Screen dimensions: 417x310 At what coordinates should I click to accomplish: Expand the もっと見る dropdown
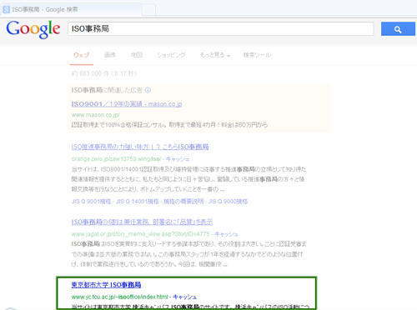click(215, 55)
